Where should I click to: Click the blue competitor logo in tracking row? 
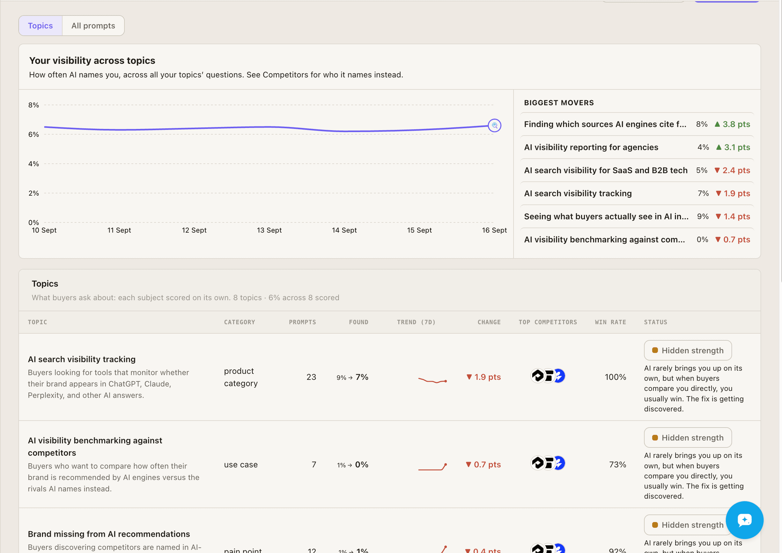(x=559, y=376)
